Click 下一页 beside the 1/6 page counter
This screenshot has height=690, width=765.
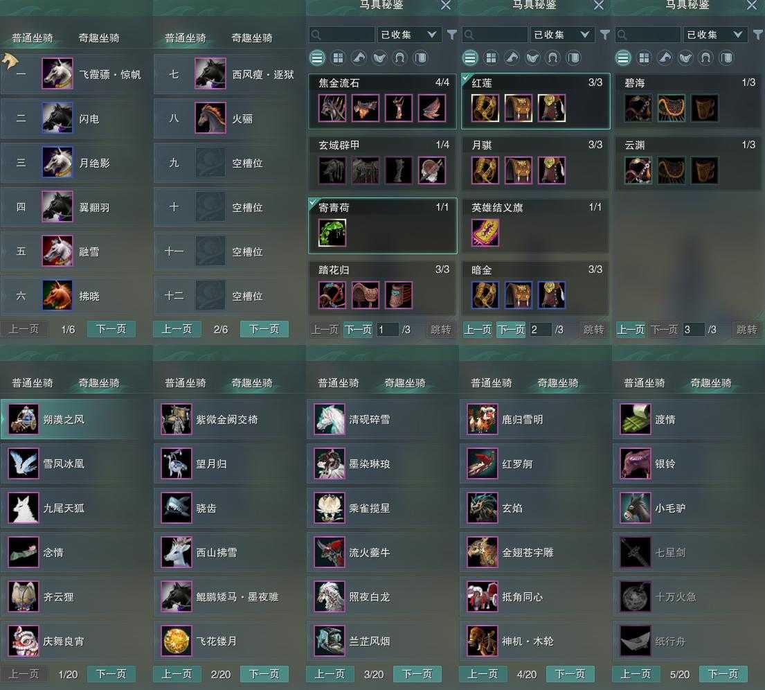tap(111, 329)
